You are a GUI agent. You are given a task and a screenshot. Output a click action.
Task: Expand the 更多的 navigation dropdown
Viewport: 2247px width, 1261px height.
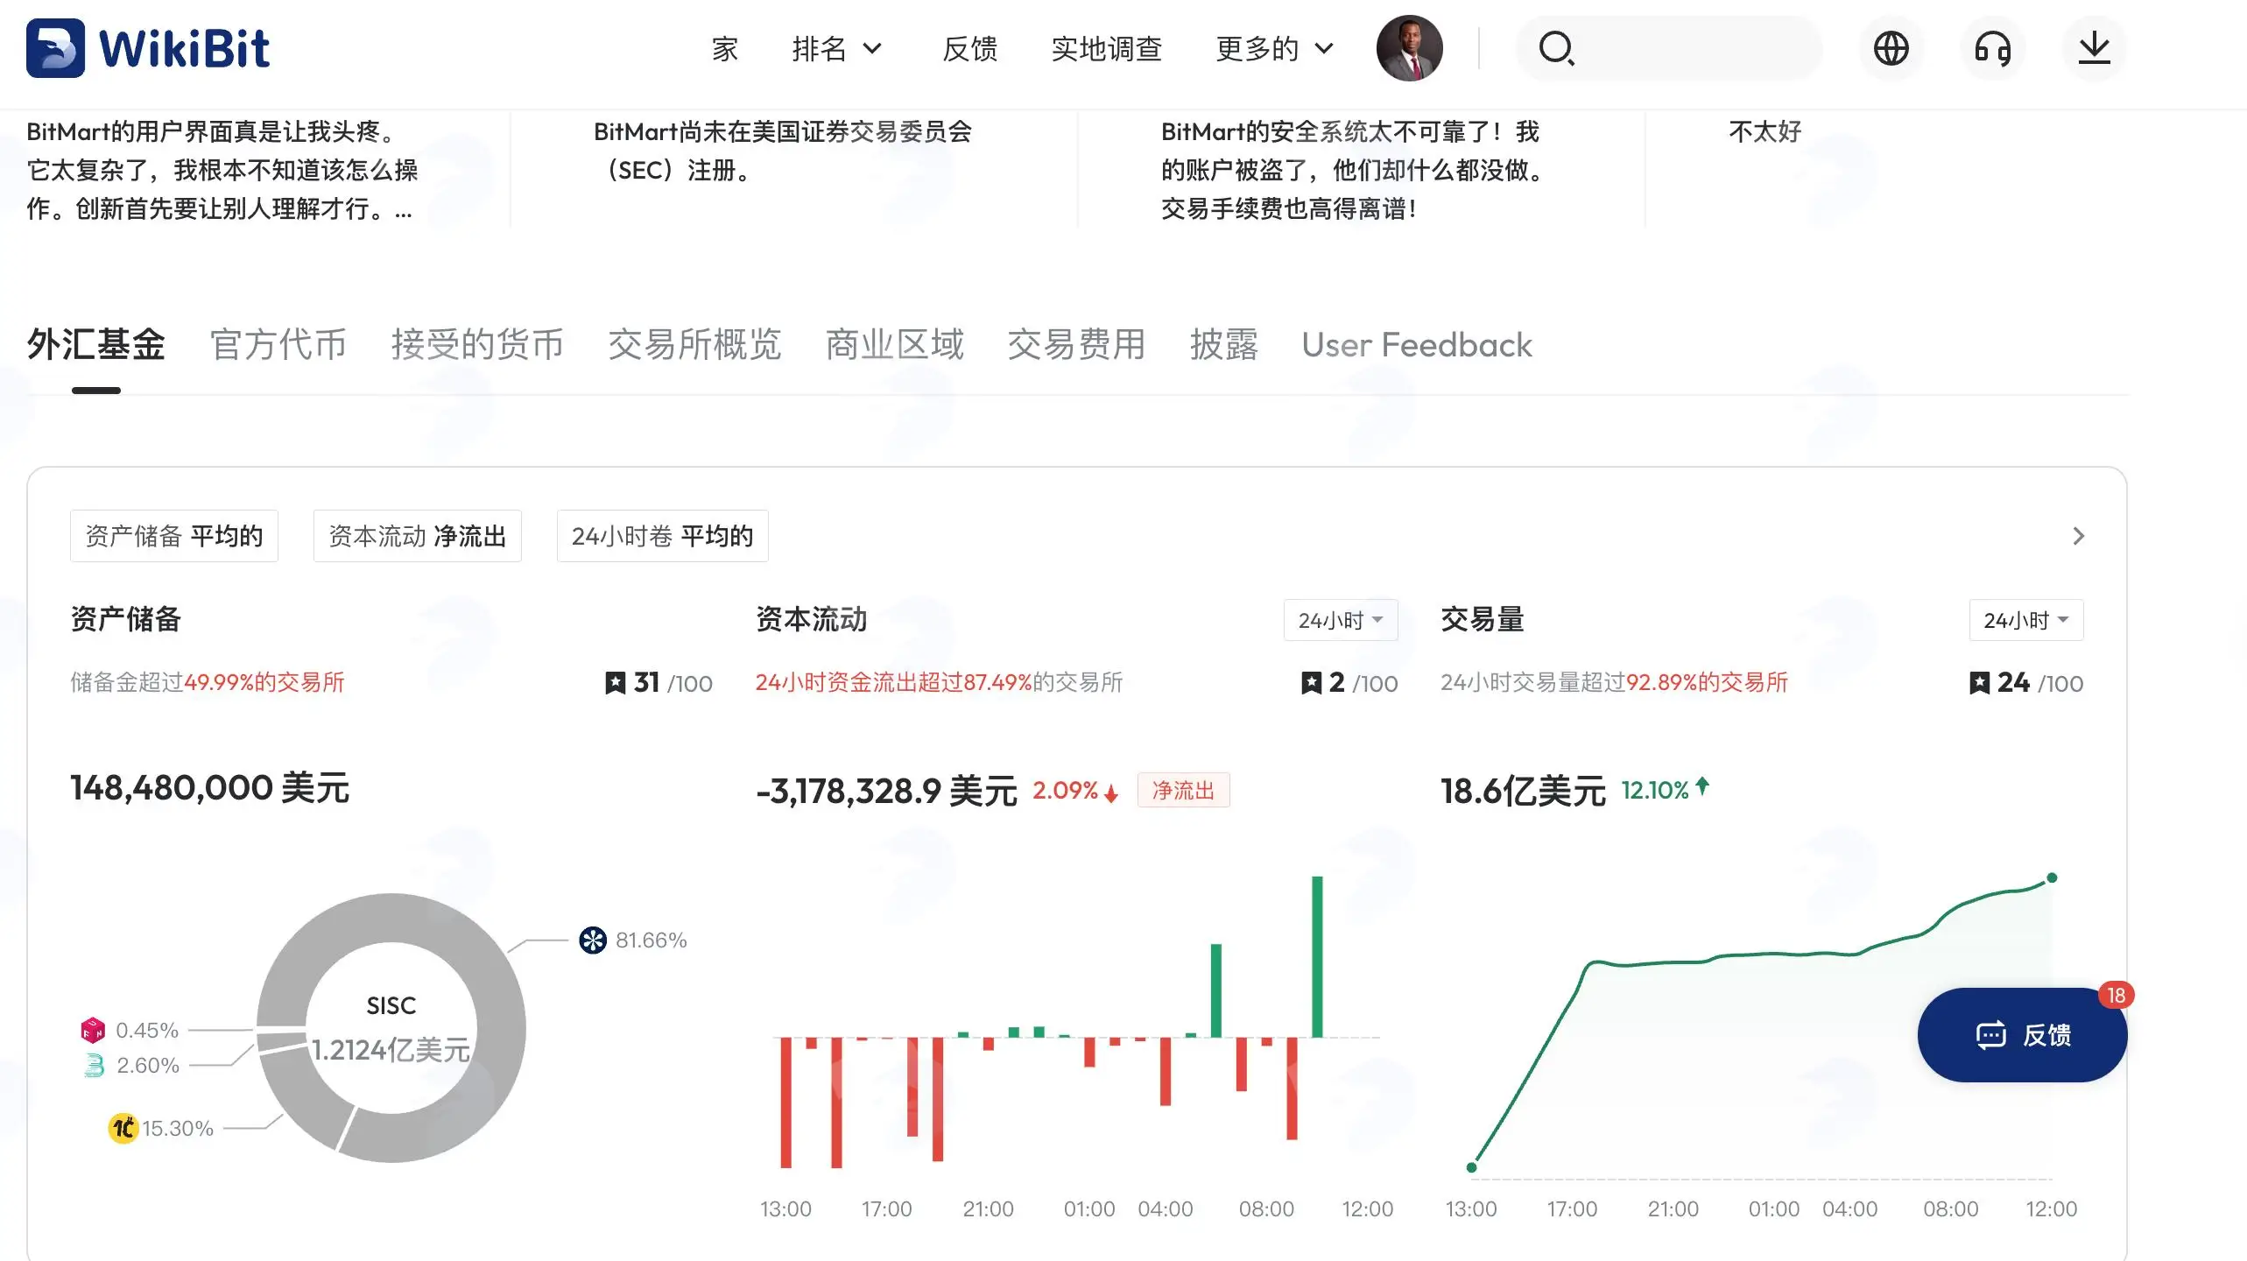point(1274,48)
